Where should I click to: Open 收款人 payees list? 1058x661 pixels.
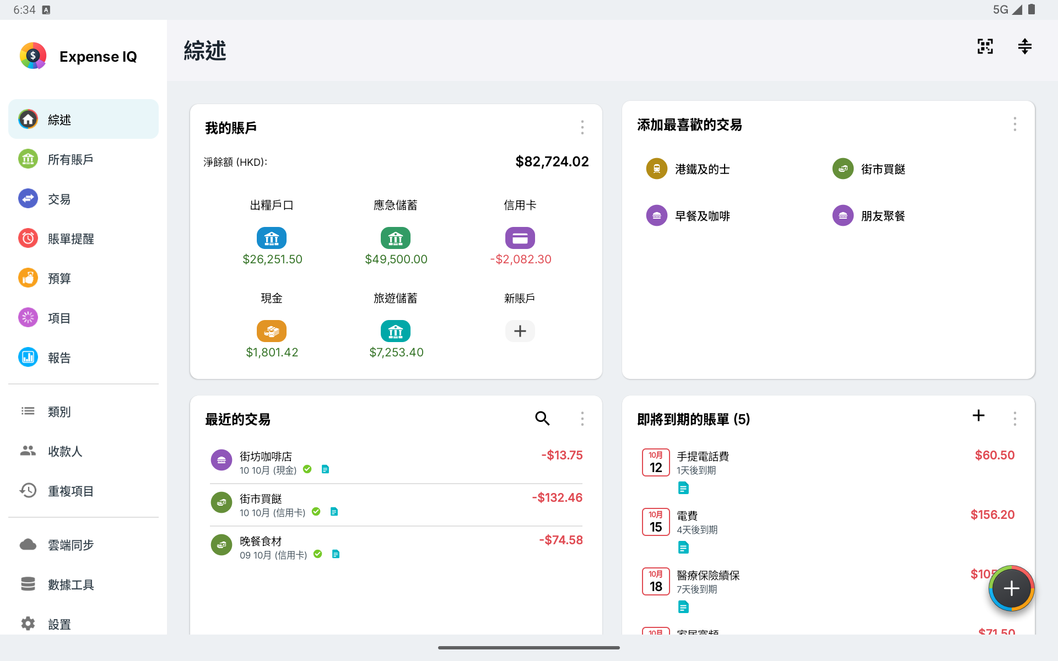(83, 451)
